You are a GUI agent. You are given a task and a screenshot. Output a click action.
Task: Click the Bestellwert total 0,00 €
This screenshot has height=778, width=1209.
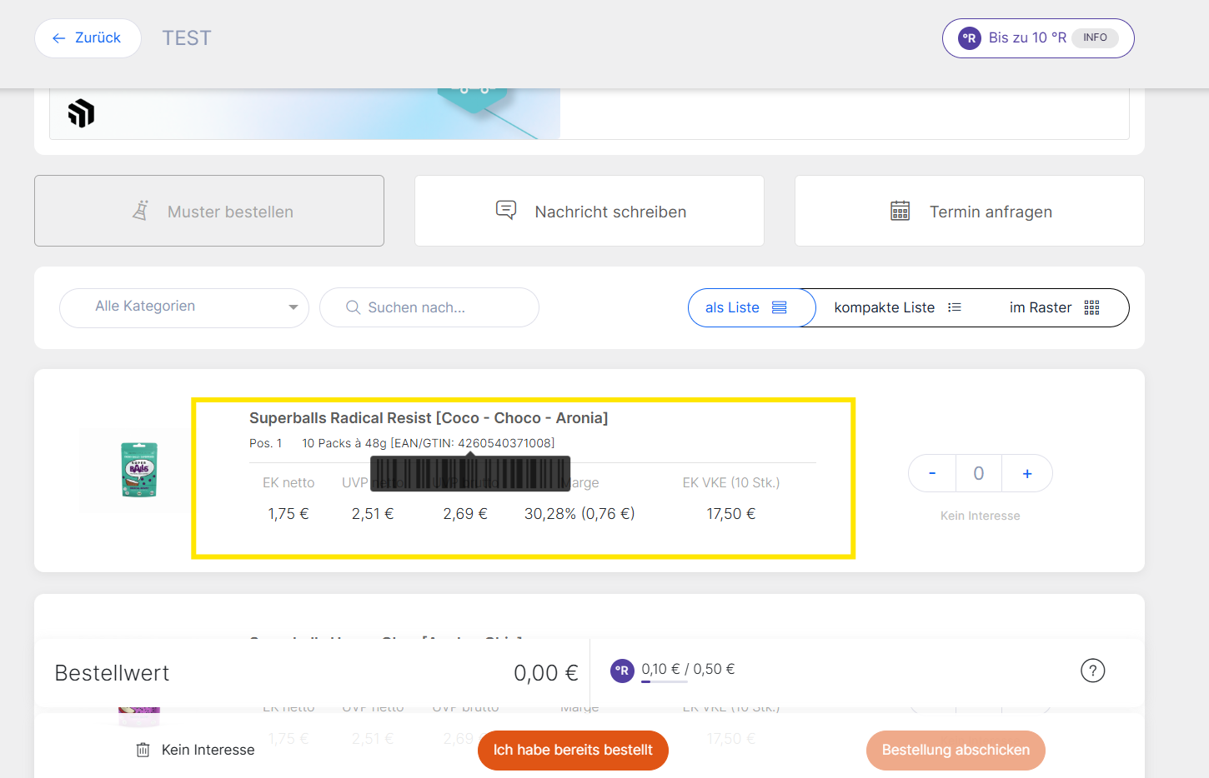tap(546, 673)
